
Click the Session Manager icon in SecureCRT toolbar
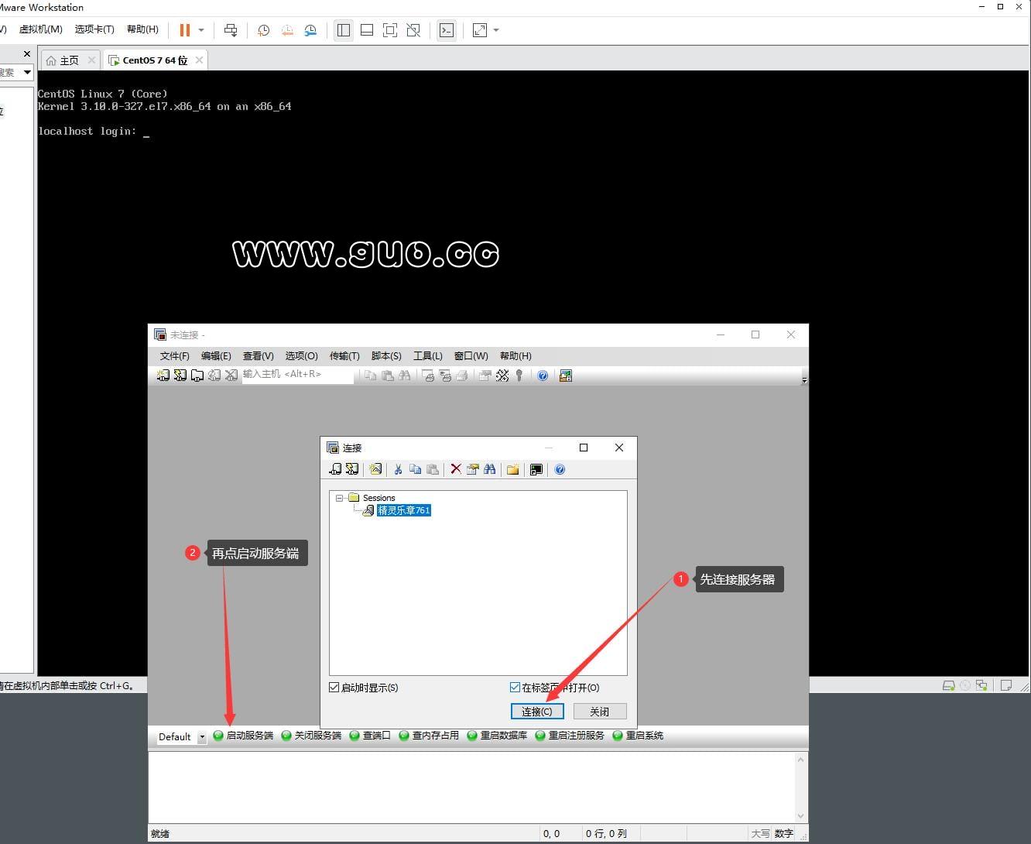pyautogui.click(x=163, y=376)
